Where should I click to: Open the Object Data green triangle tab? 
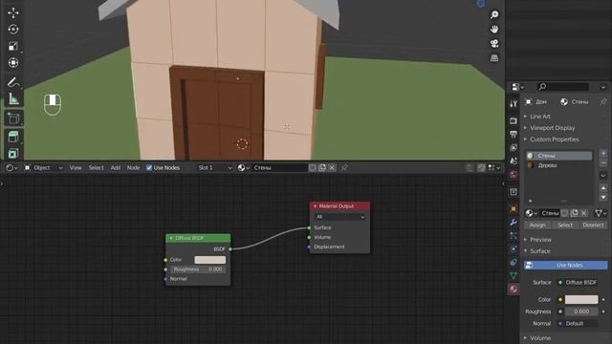(x=514, y=276)
